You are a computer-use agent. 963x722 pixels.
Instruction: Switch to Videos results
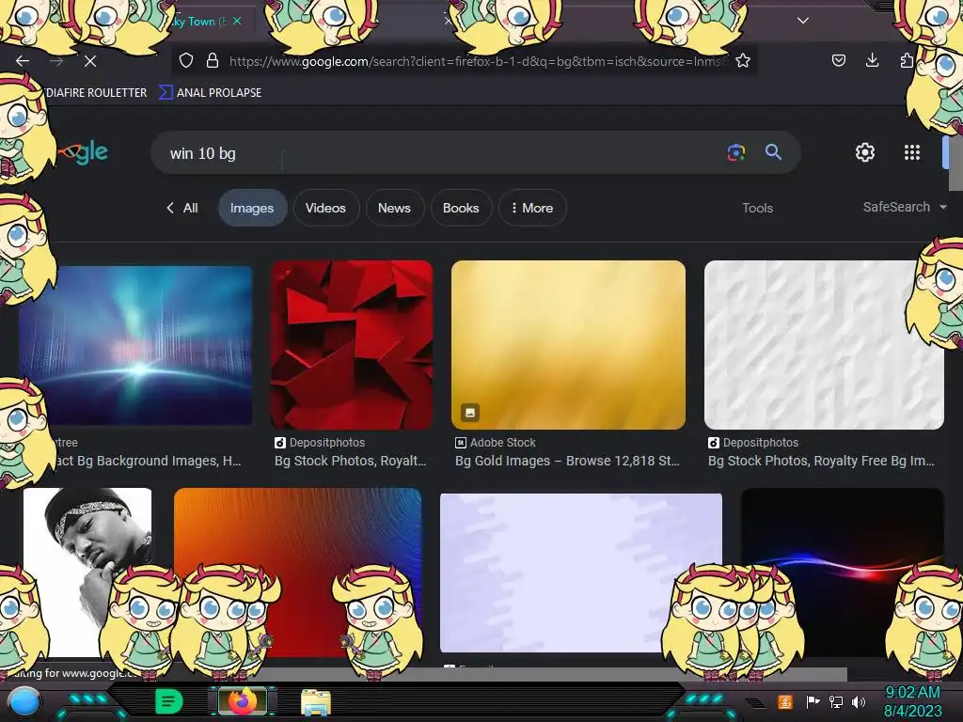[325, 208]
